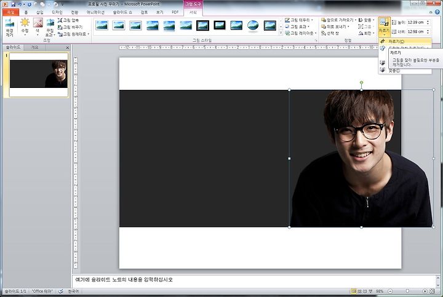Click the Undo icon in Quick Access Toolbar
This screenshot has width=443, height=297.
(20, 4)
